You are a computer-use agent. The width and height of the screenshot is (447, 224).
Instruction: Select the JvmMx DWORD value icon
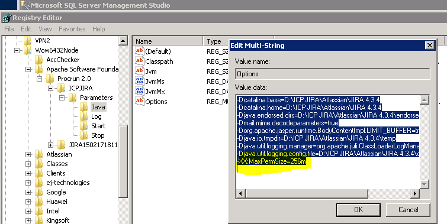coord(139,92)
